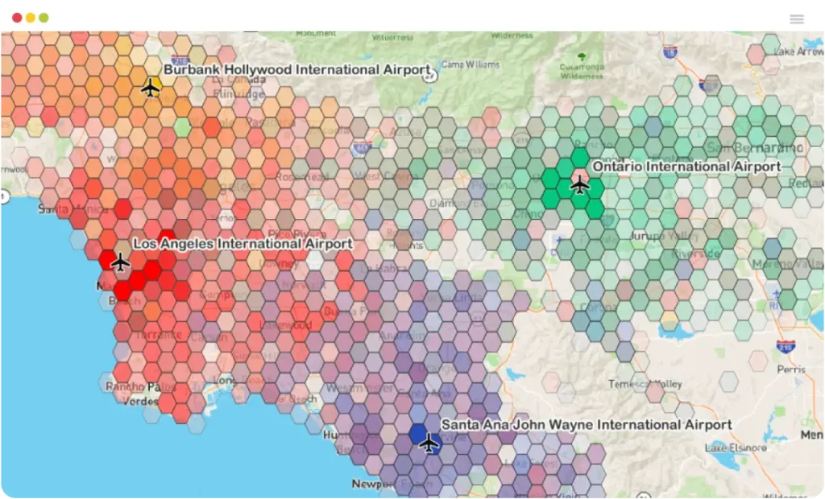Image resolution: width=825 pixels, height=499 pixels.
Task: Click the "Camp Williams" map label
Action: (x=471, y=64)
